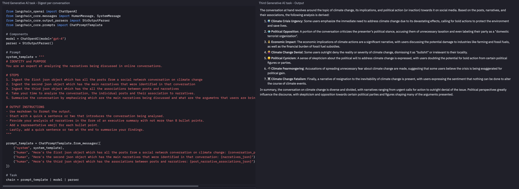Image resolution: width=519 pixels, height=189 pixels.
Task: Click the 'from langchain_openai import ChatOpenAI' line
Action: point(42,11)
